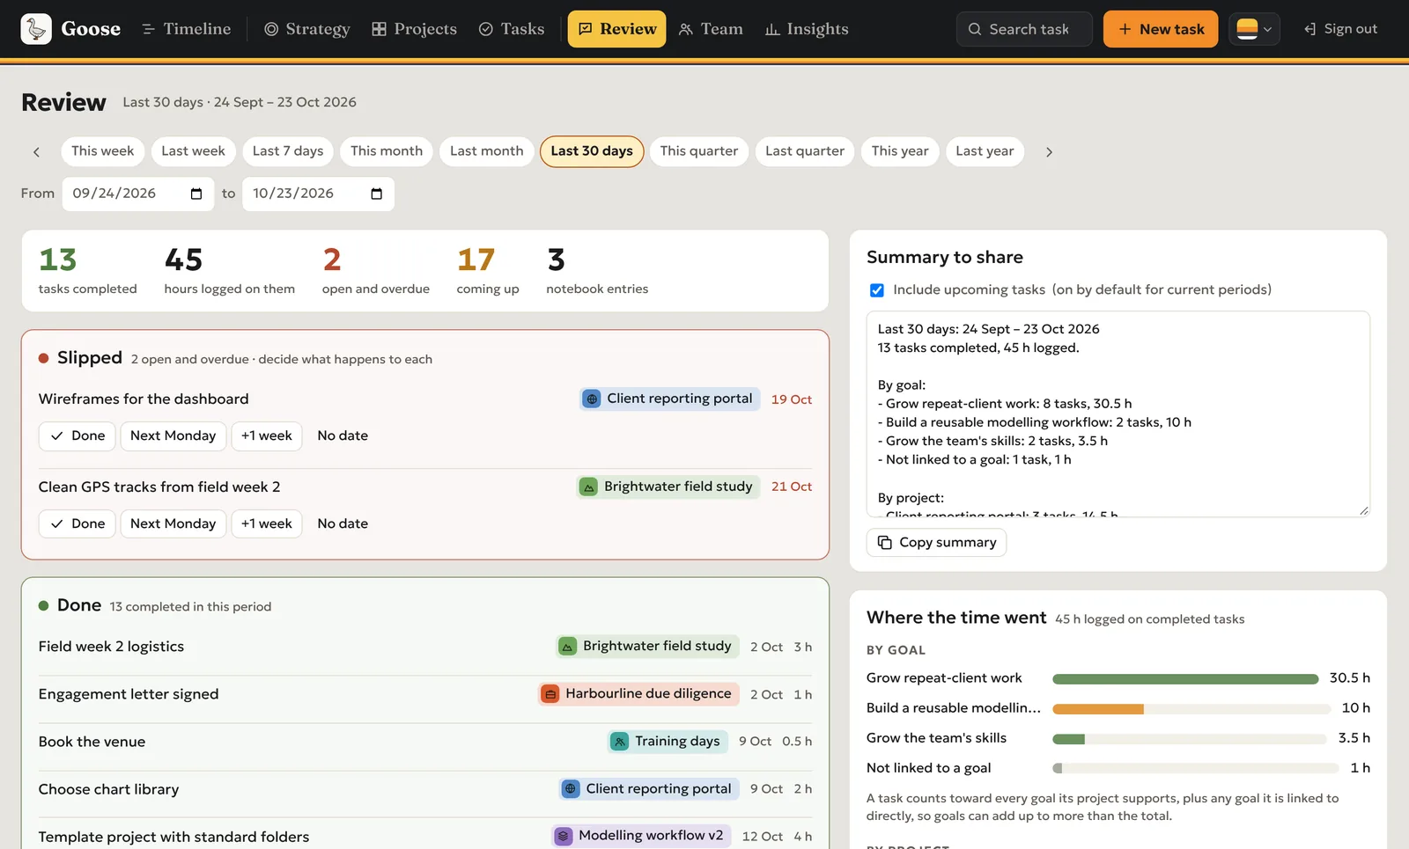Click the Goose logo icon
This screenshot has width=1409, height=849.
point(36,29)
